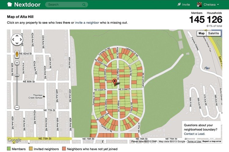Screen dimensions: 229x152
Task: Click the '61% of total' text
Action: [x=214, y=26]
